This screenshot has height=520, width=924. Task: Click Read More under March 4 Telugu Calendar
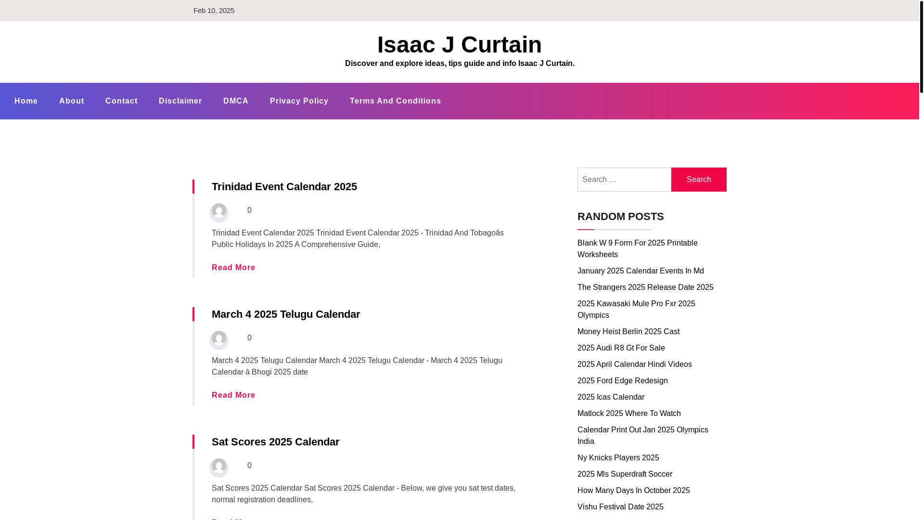point(233,395)
